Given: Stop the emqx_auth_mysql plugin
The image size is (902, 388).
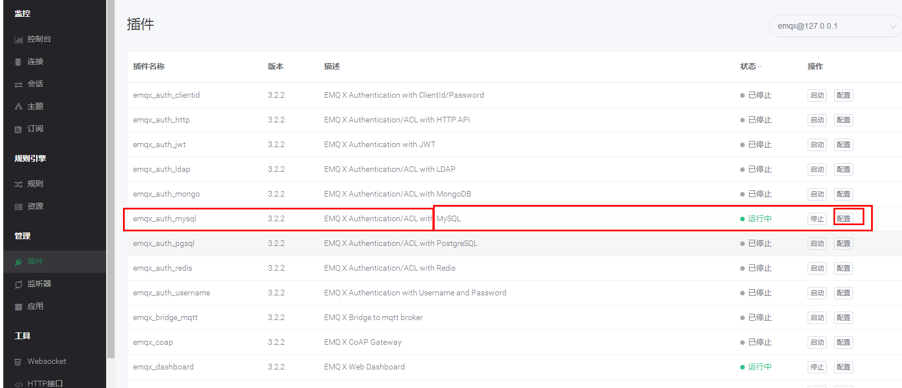Looking at the screenshot, I should (x=817, y=219).
